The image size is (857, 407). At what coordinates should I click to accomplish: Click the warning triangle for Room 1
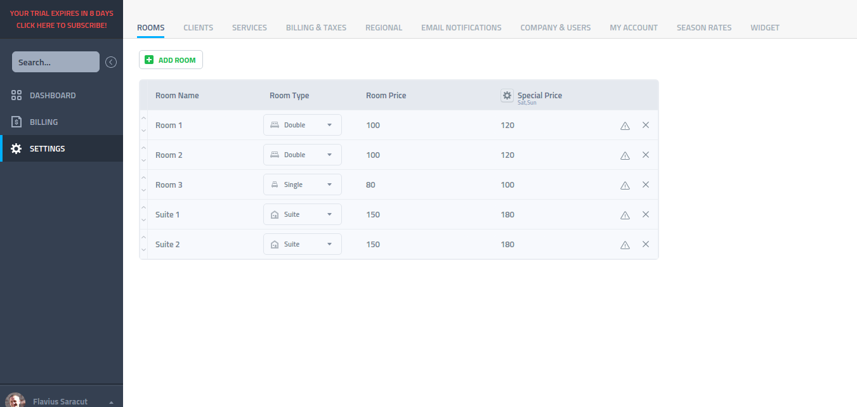point(625,126)
